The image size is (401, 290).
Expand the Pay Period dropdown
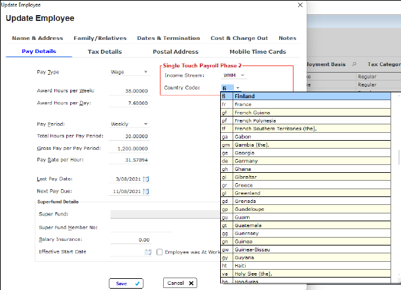[145, 124]
